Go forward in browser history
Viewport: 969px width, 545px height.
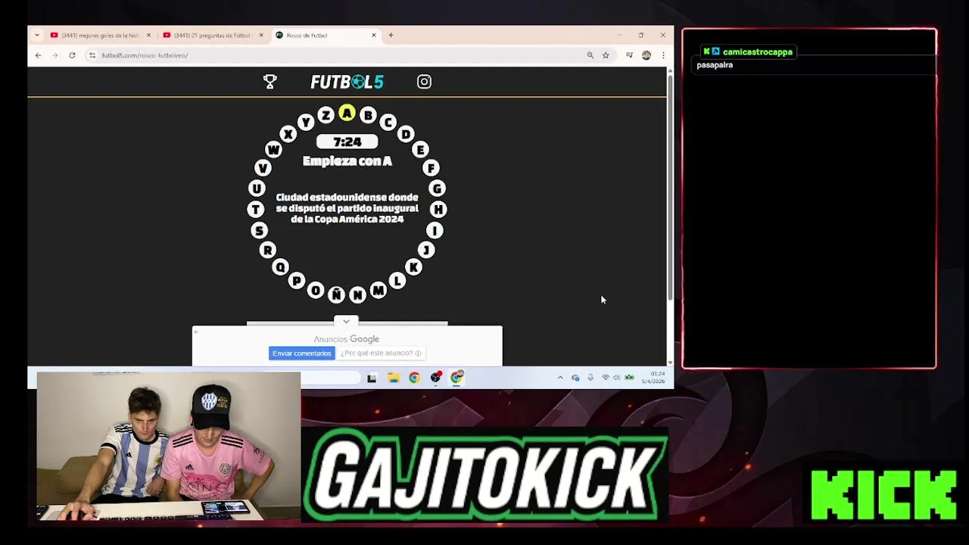pos(55,55)
